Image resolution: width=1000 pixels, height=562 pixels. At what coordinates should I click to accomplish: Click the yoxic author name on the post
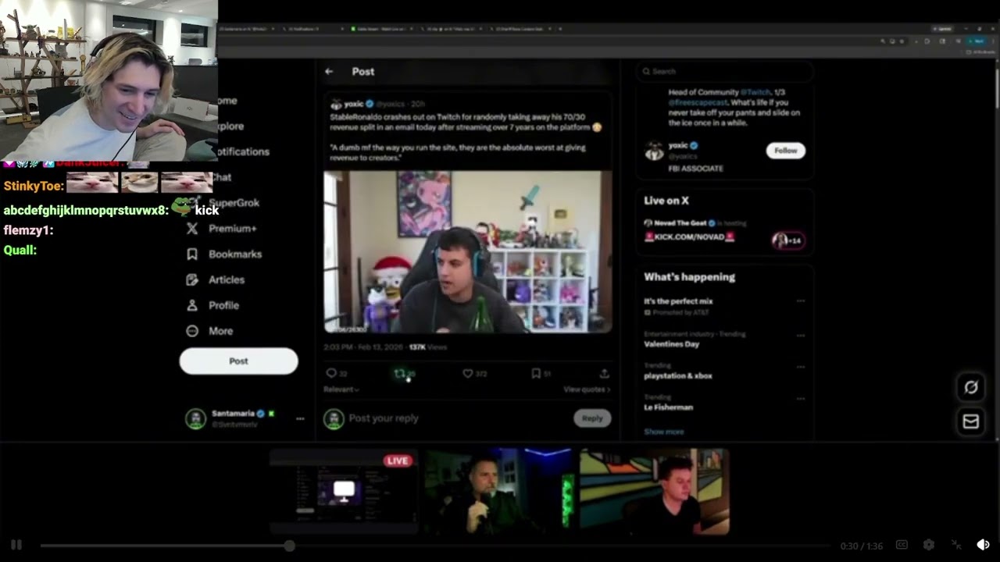tap(354, 104)
